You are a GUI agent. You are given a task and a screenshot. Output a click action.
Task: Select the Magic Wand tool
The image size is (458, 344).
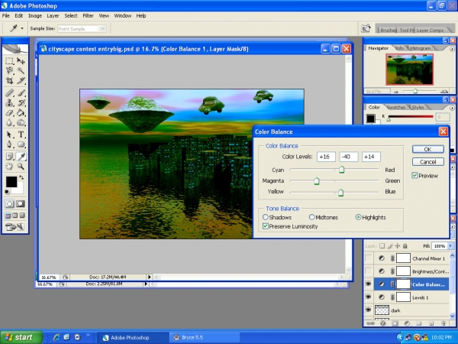coord(21,70)
